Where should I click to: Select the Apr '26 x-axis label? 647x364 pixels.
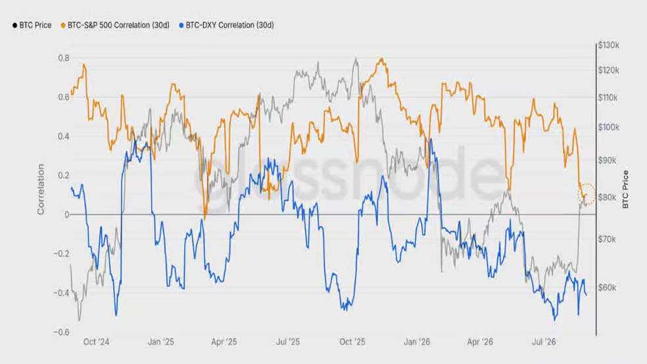pos(480,342)
